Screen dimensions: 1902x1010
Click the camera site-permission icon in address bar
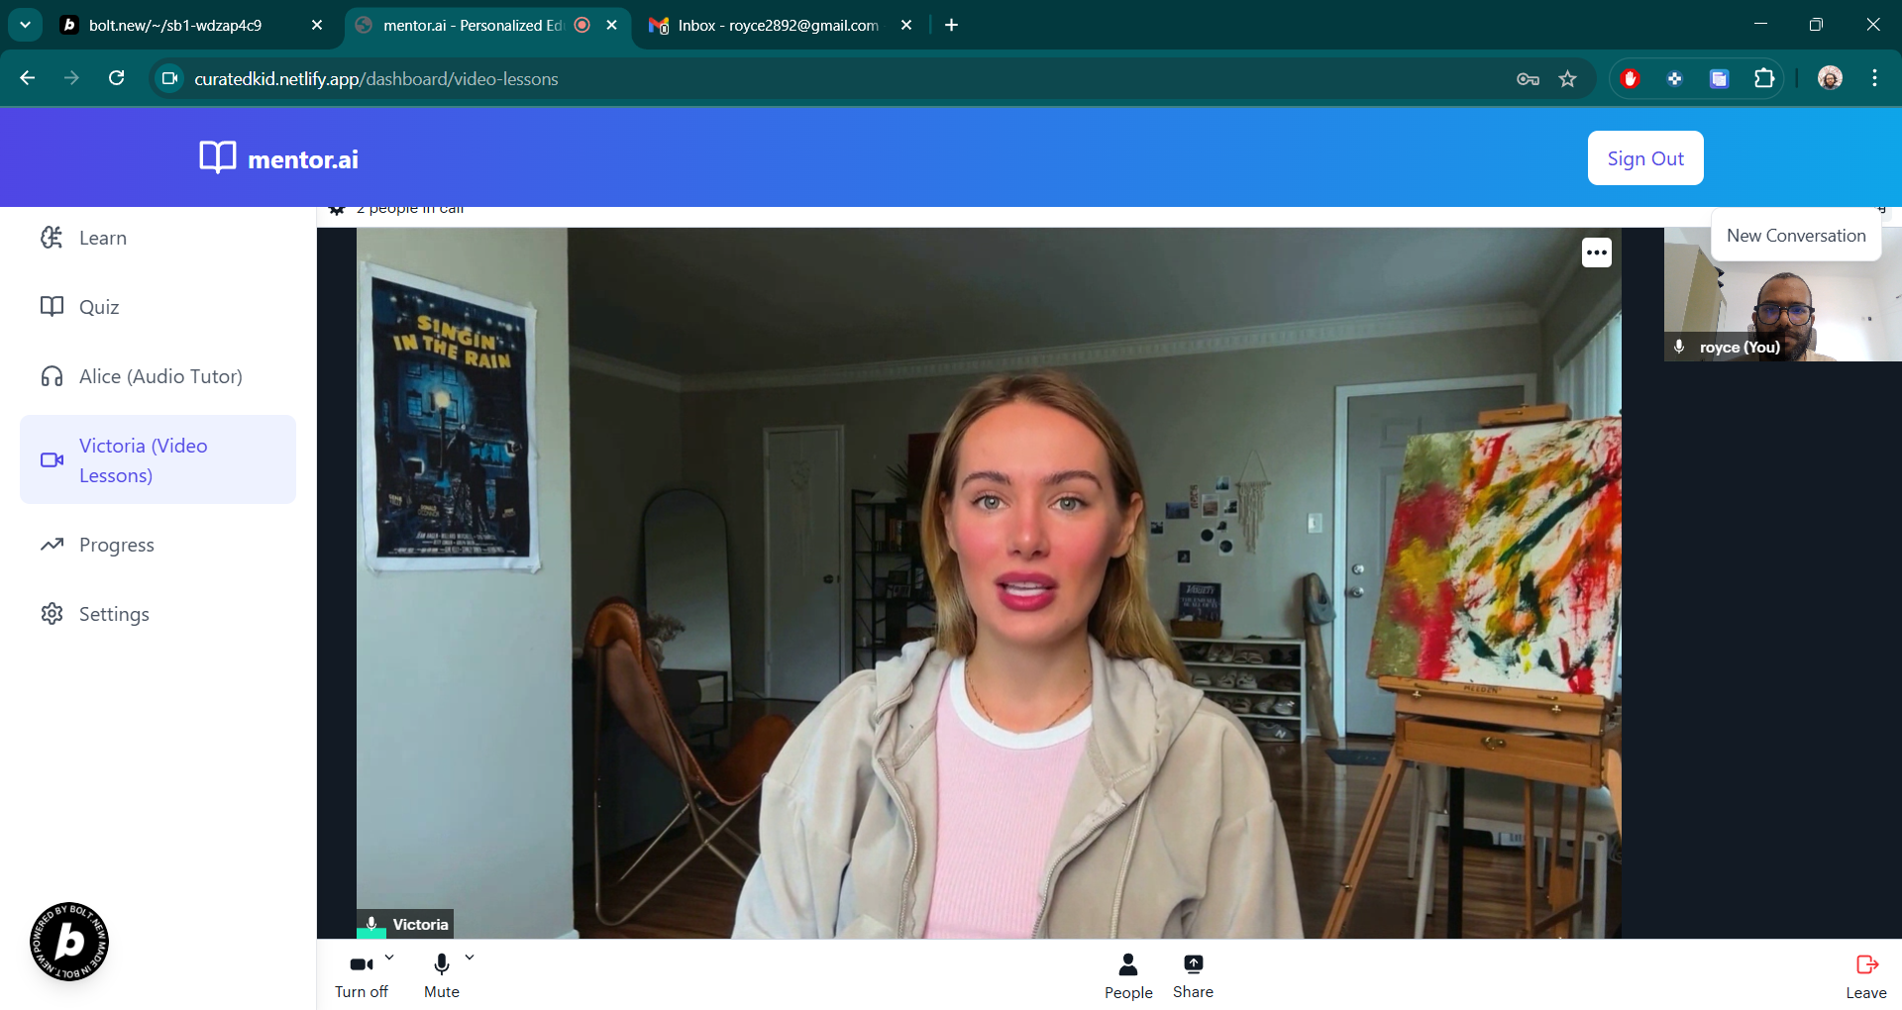click(x=170, y=78)
